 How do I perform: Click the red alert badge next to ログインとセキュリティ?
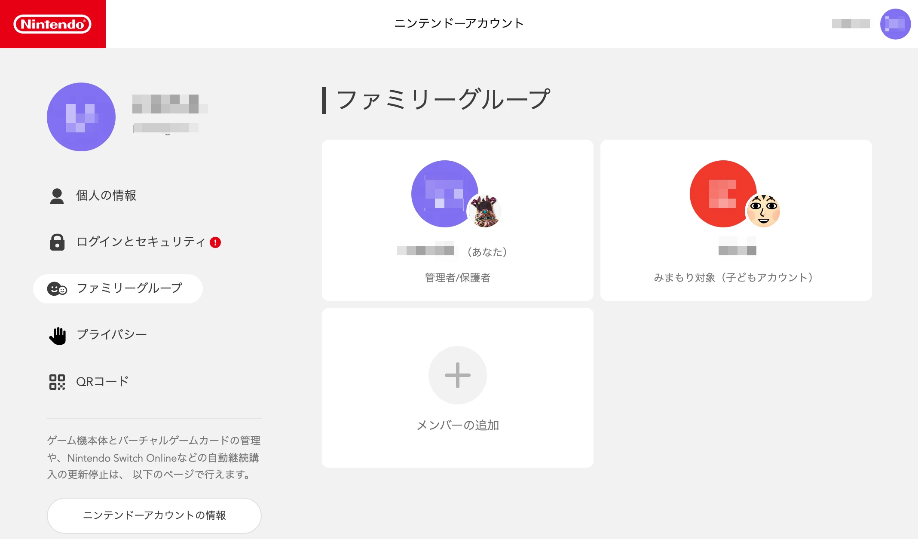click(215, 242)
